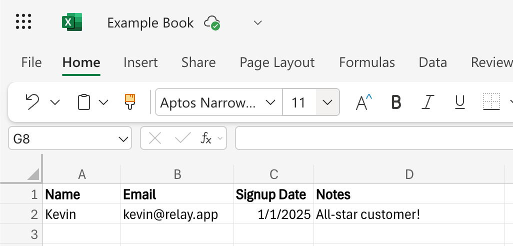513x246 pixels.
Task: Open the File menu
Action: (31, 62)
